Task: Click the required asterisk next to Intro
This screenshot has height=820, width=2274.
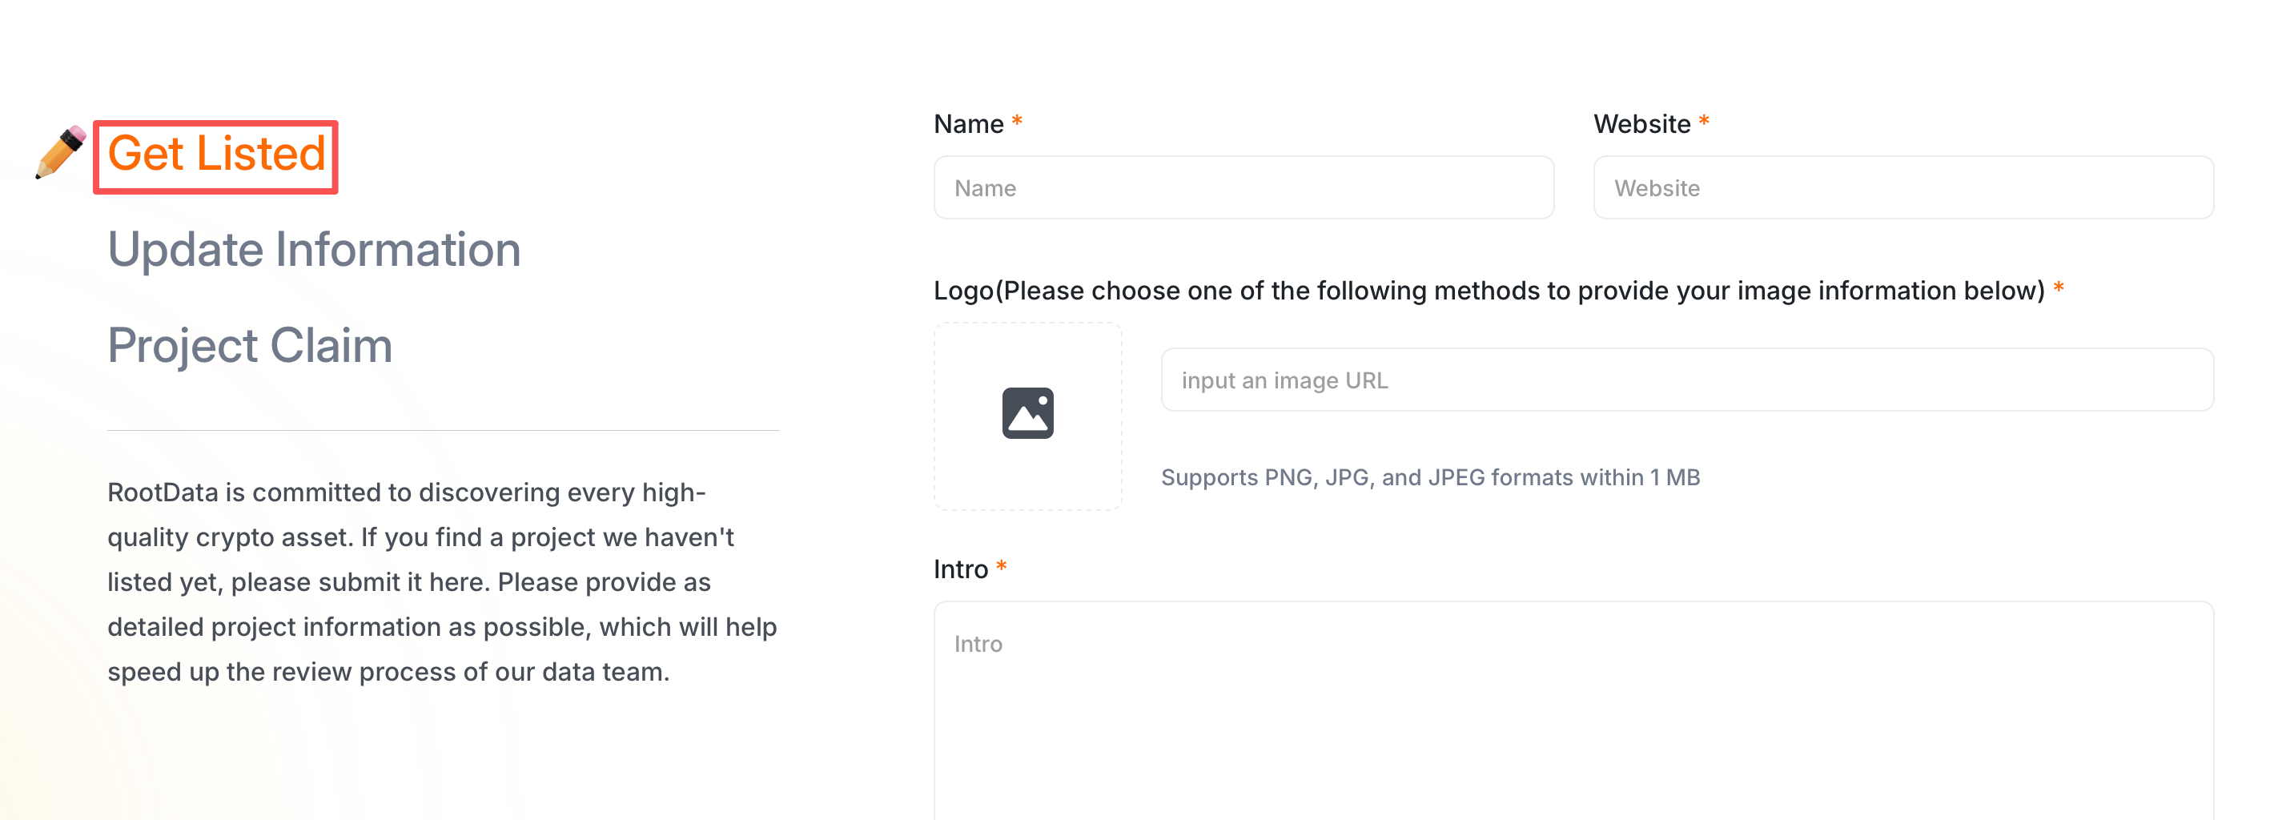Action: pyautogui.click(x=1001, y=566)
